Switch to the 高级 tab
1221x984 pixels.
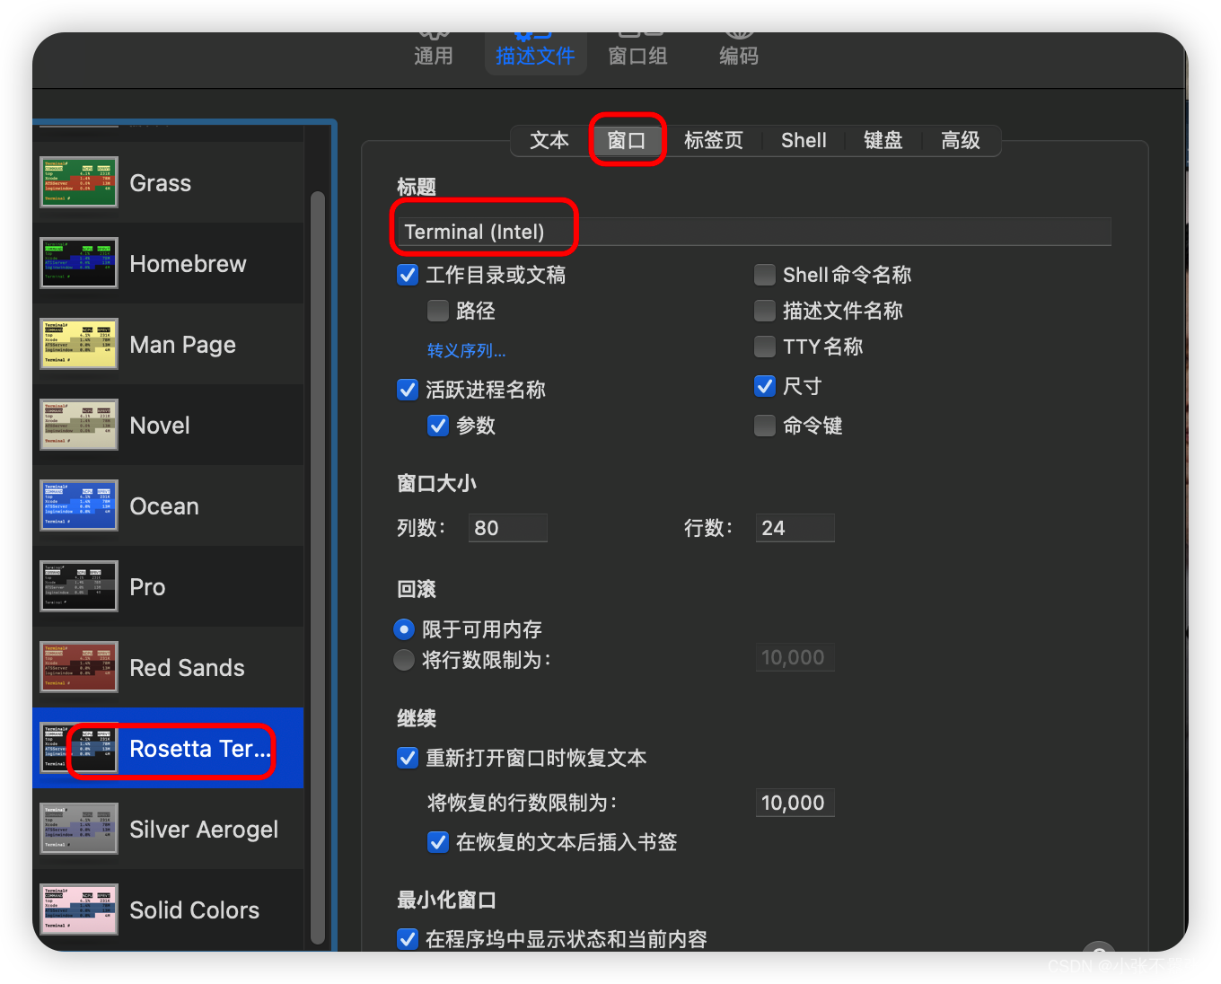point(961,140)
